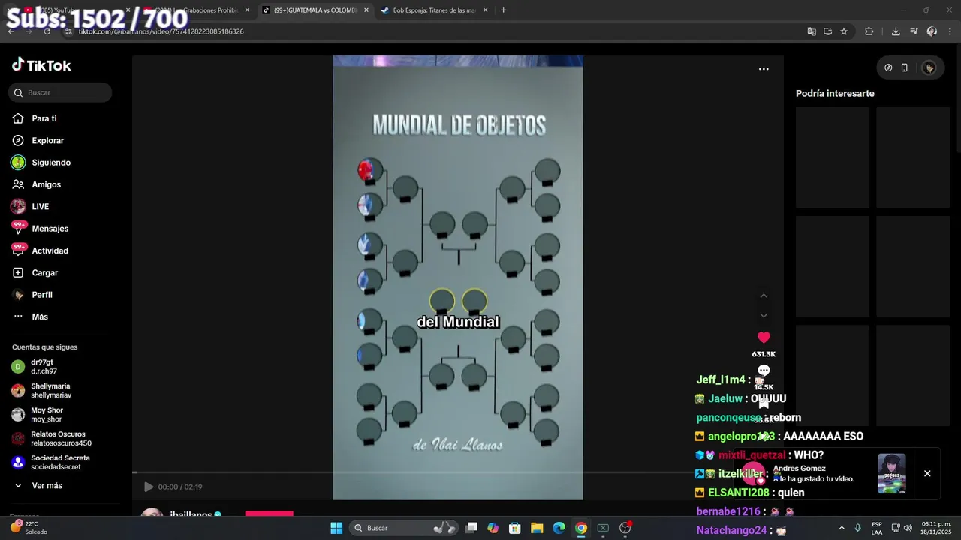This screenshot has width=961, height=540.
Task: Focus the TikTok Buscar search field
Action: 60,92
